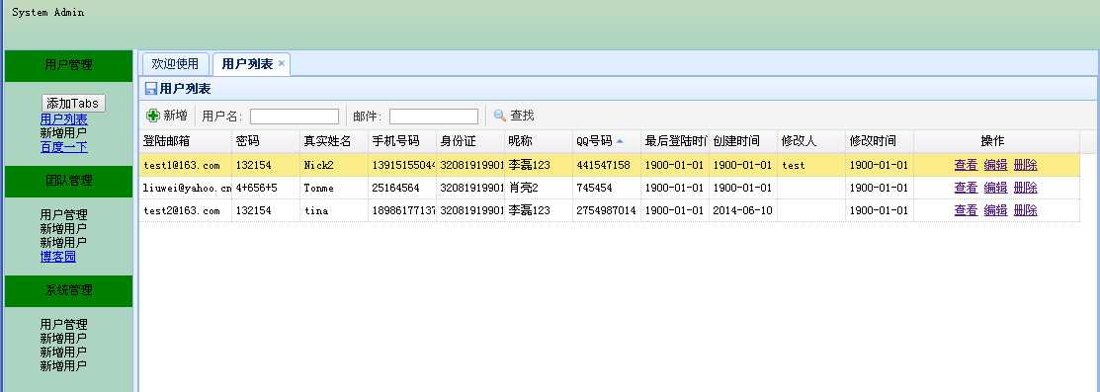Click the sort arrow in QQ号码 header
This screenshot has width=1100, height=392.
pos(620,141)
